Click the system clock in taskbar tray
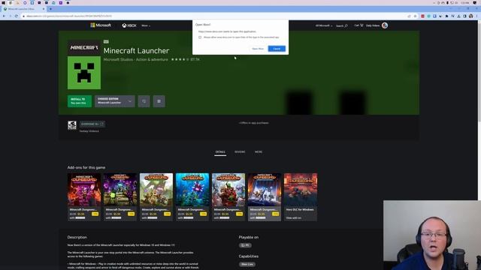The width and height of the screenshot is (481, 270). pyautogui.click(x=465, y=3)
